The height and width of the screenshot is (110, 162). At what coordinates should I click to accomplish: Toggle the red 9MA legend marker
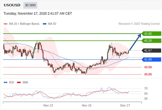pos(19,82)
